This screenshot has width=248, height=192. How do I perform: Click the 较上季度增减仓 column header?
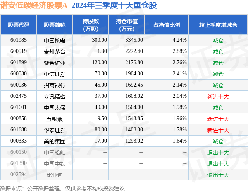click(218, 25)
